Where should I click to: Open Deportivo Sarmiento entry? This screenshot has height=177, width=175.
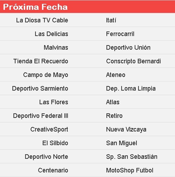click(x=40, y=88)
